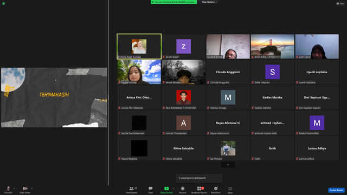Select Larissa Adhya's tile
347x195 pixels.
pyautogui.click(x=317, y=148)
